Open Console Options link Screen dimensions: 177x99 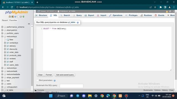pyautogui.click(x=157, y=90)
